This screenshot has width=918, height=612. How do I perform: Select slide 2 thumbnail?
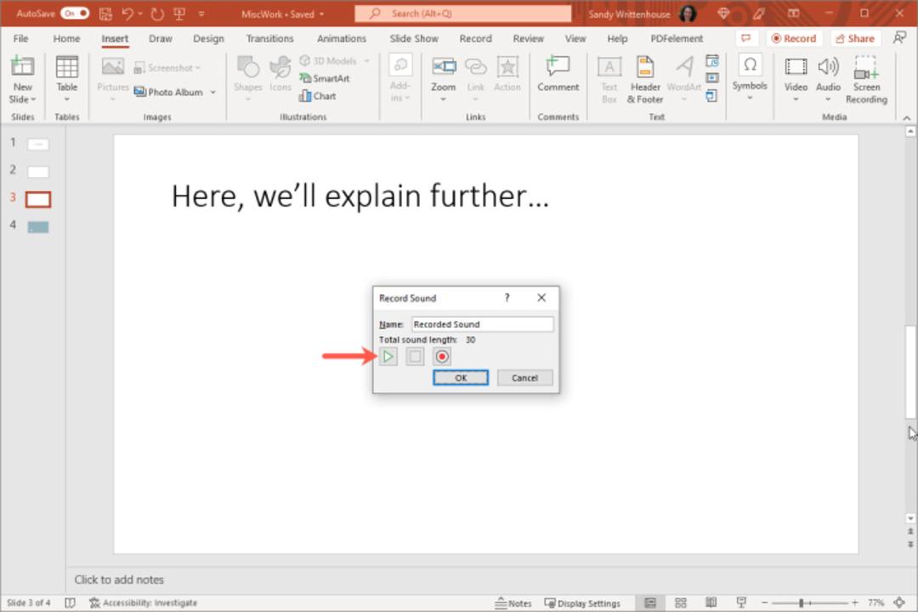tap(38, 172)
